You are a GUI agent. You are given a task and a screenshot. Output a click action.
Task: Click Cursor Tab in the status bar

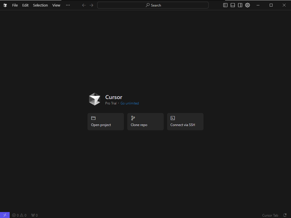[270, 215]
